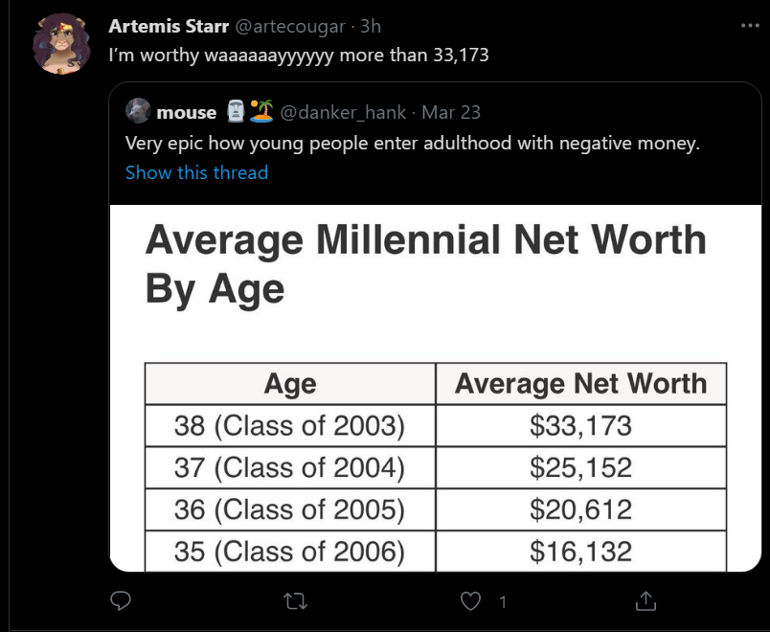This screenshot has height=632, width=770.
Task: Click mouse's small profile avatar
Action: [138, 110]
